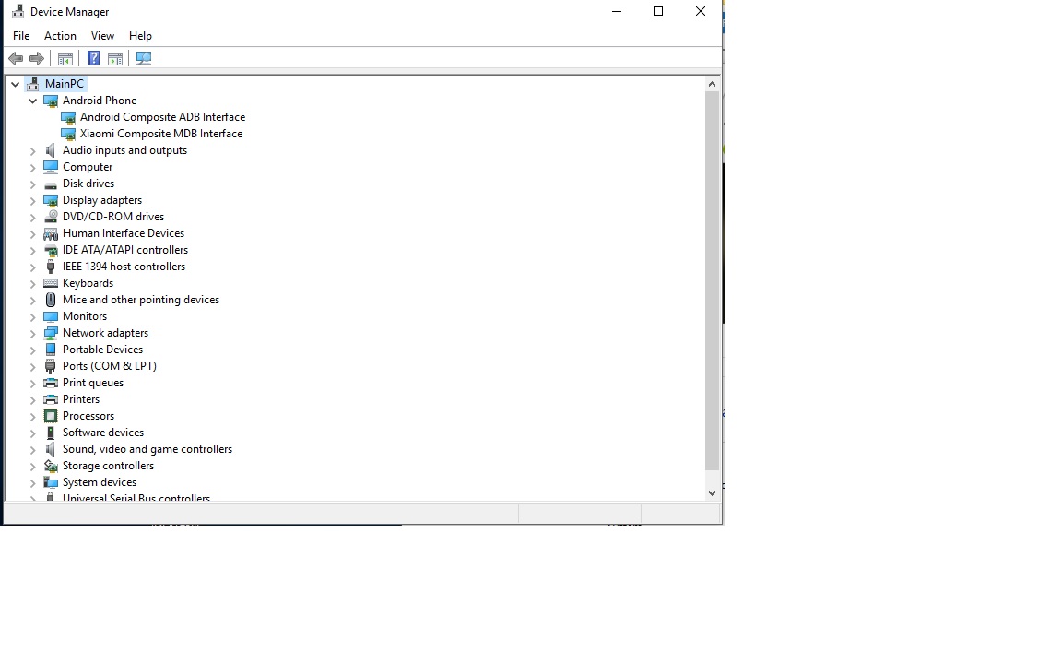Click the Show/Hide console tree icon
This screenshot has width=1062, height=664.
[x=65, y=59]
